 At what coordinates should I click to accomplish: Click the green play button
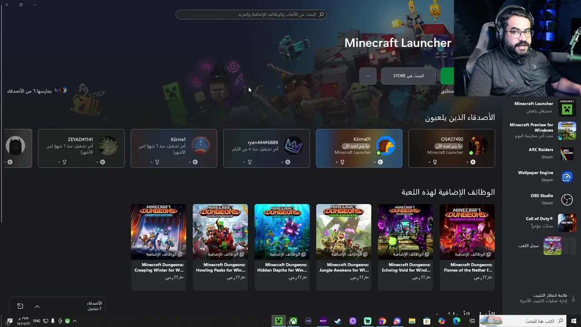447,76
